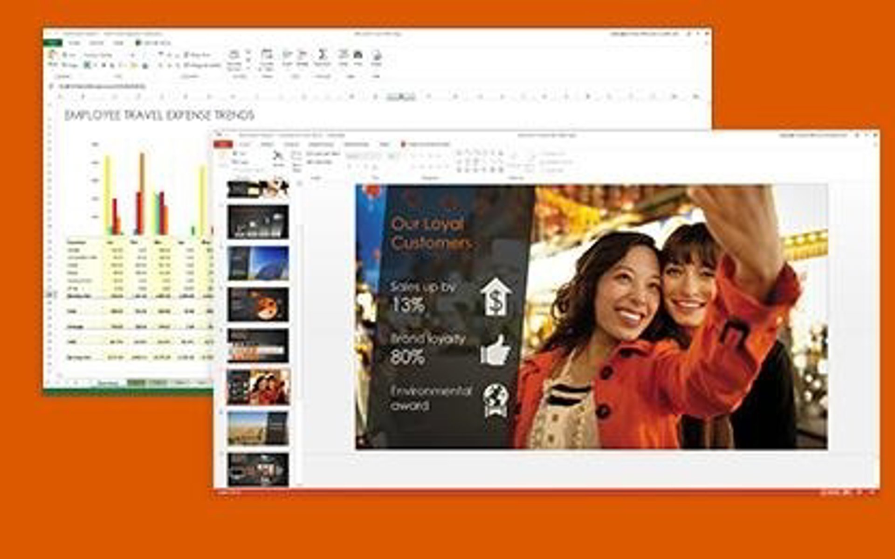Screen dimensions: 895x559
Task: Toggle bold formatting in PowerPoint ribbon
Action: [350, 166]
